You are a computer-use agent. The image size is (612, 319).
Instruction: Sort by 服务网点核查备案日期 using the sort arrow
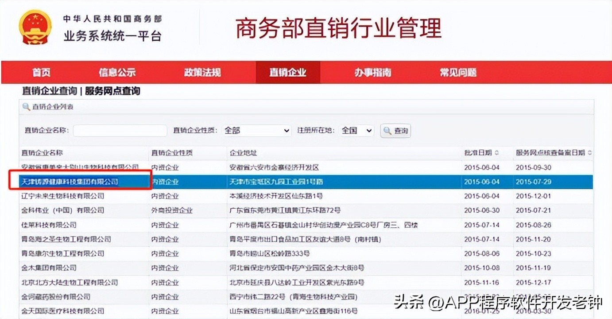click(x=589, y=153)
